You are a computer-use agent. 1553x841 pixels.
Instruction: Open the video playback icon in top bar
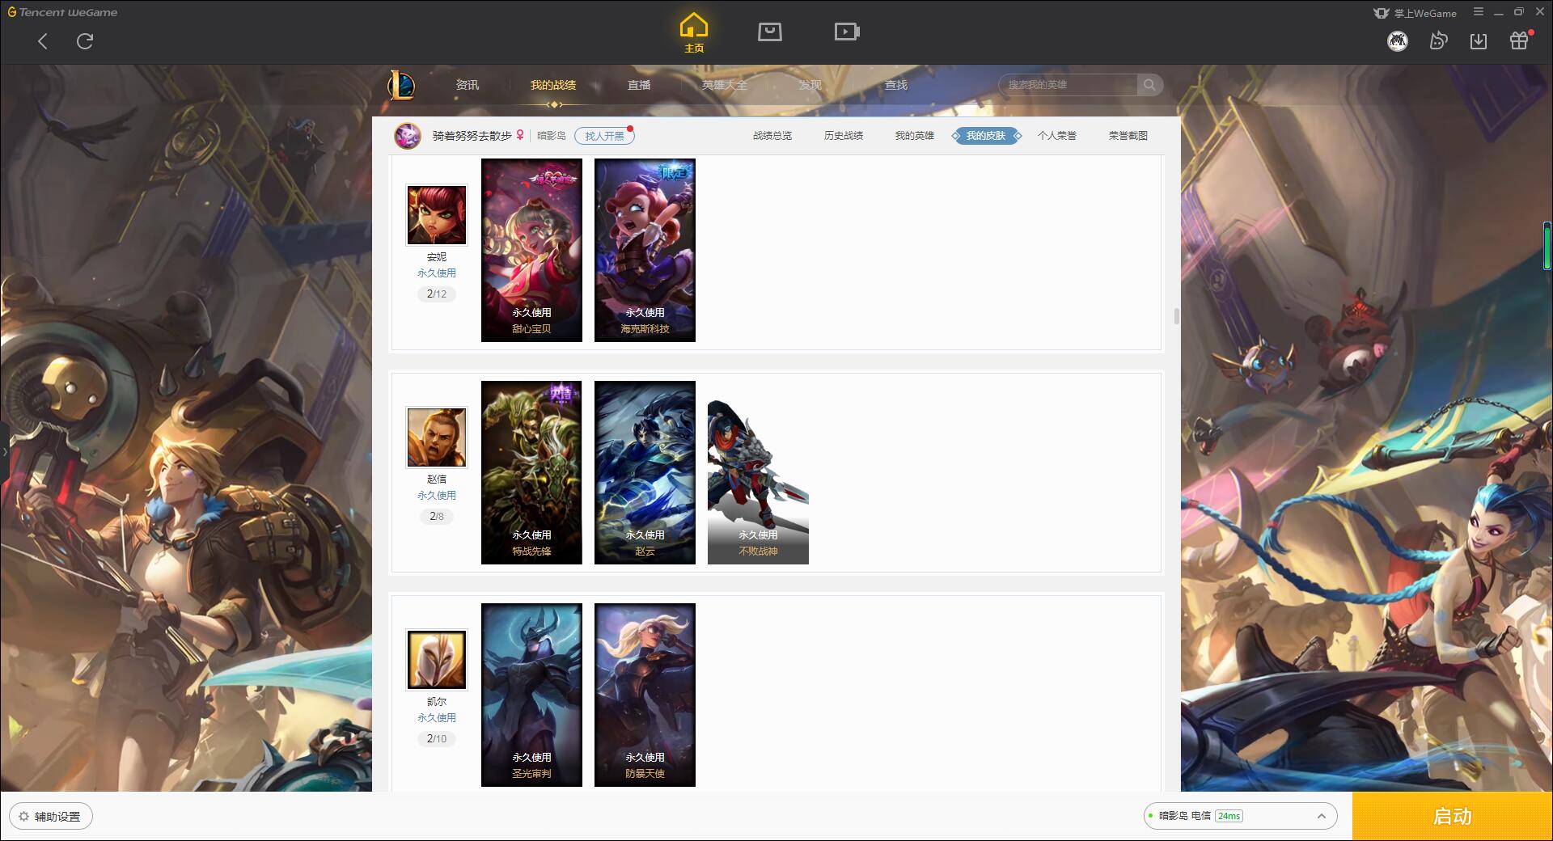pos(847,32)
